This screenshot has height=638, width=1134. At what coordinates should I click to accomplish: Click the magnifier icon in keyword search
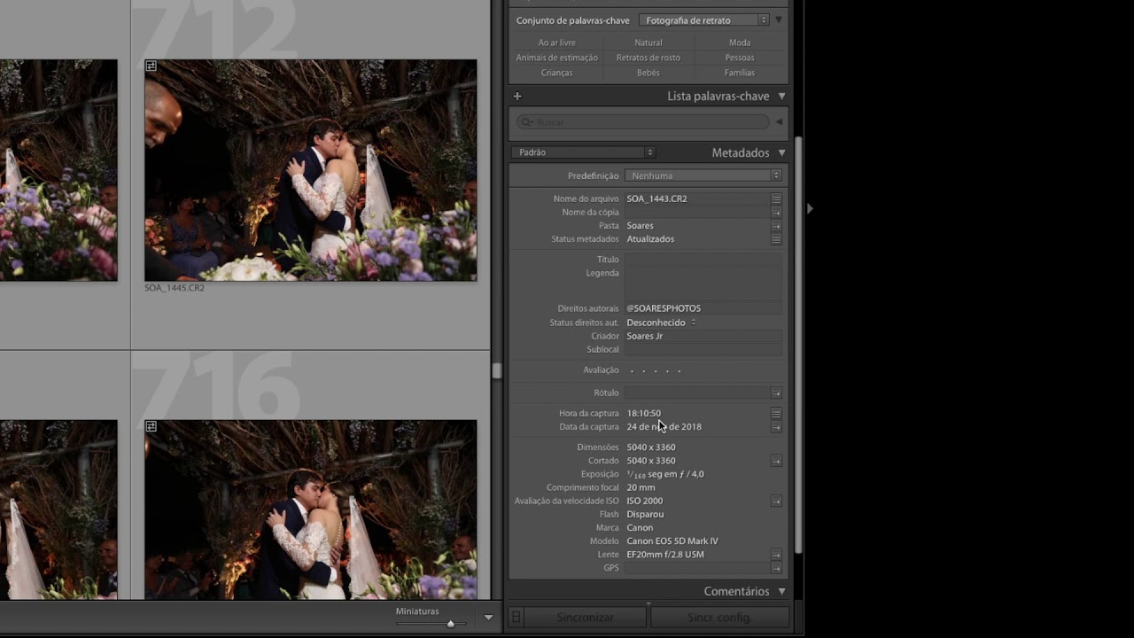tap(526, 122)
